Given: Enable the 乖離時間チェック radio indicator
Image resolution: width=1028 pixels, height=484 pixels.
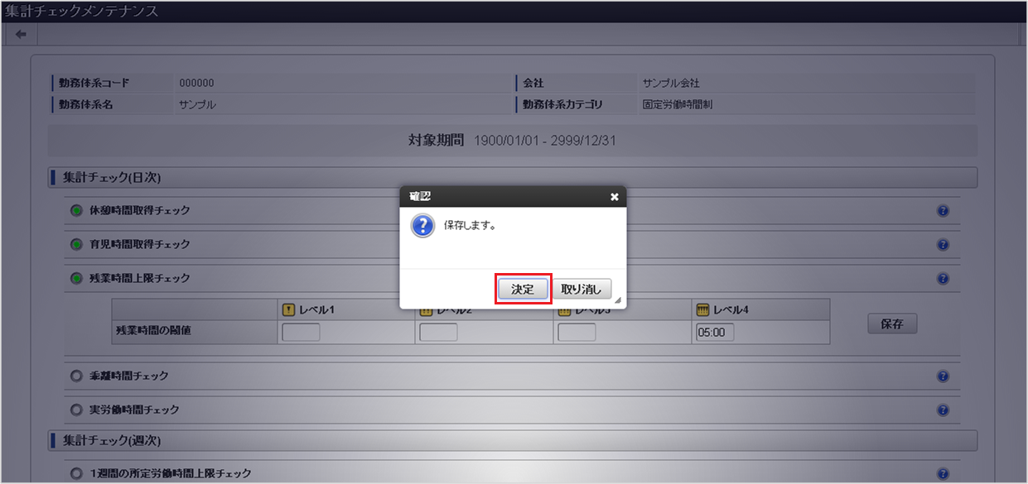Looking at the screenshot, I should click(76, 376).
